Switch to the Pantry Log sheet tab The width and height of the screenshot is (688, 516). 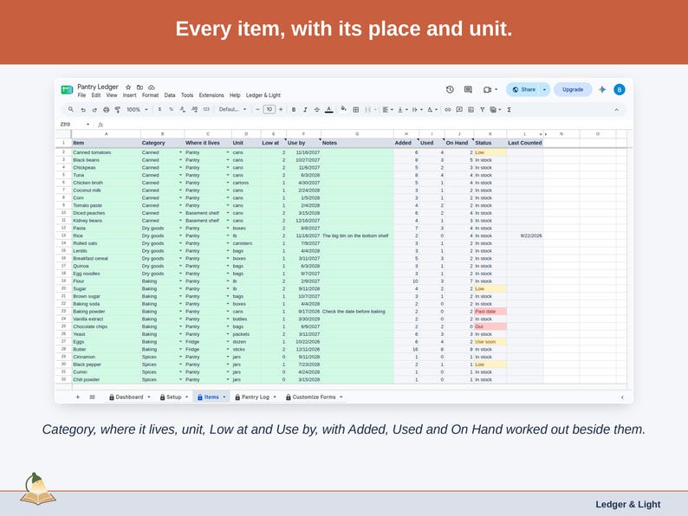256,397
